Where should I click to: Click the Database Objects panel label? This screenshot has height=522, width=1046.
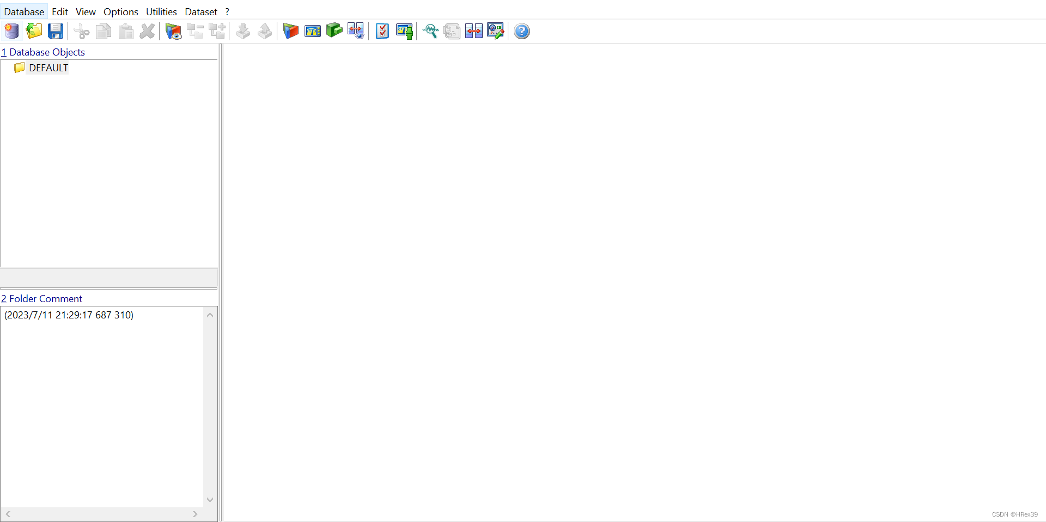pyautogui.click(x=43, y=52)
